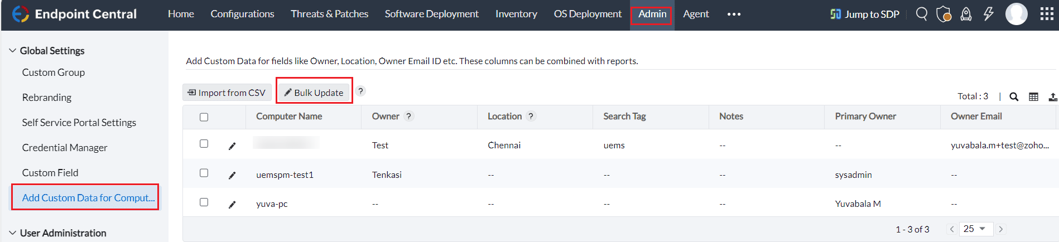
Task: Open the Inventory tab
Action: pyautogui.click(x=516, y=14)
